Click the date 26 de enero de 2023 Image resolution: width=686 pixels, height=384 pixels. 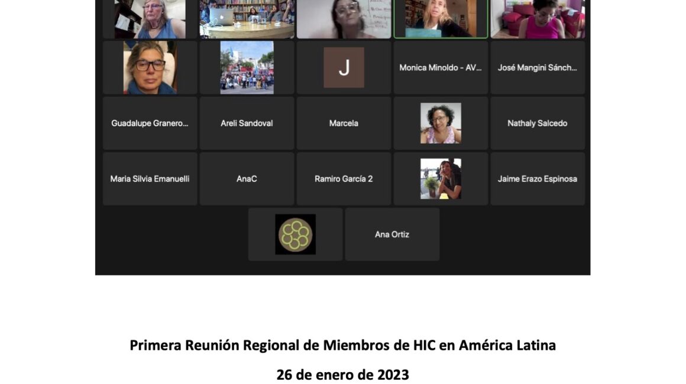342,375
